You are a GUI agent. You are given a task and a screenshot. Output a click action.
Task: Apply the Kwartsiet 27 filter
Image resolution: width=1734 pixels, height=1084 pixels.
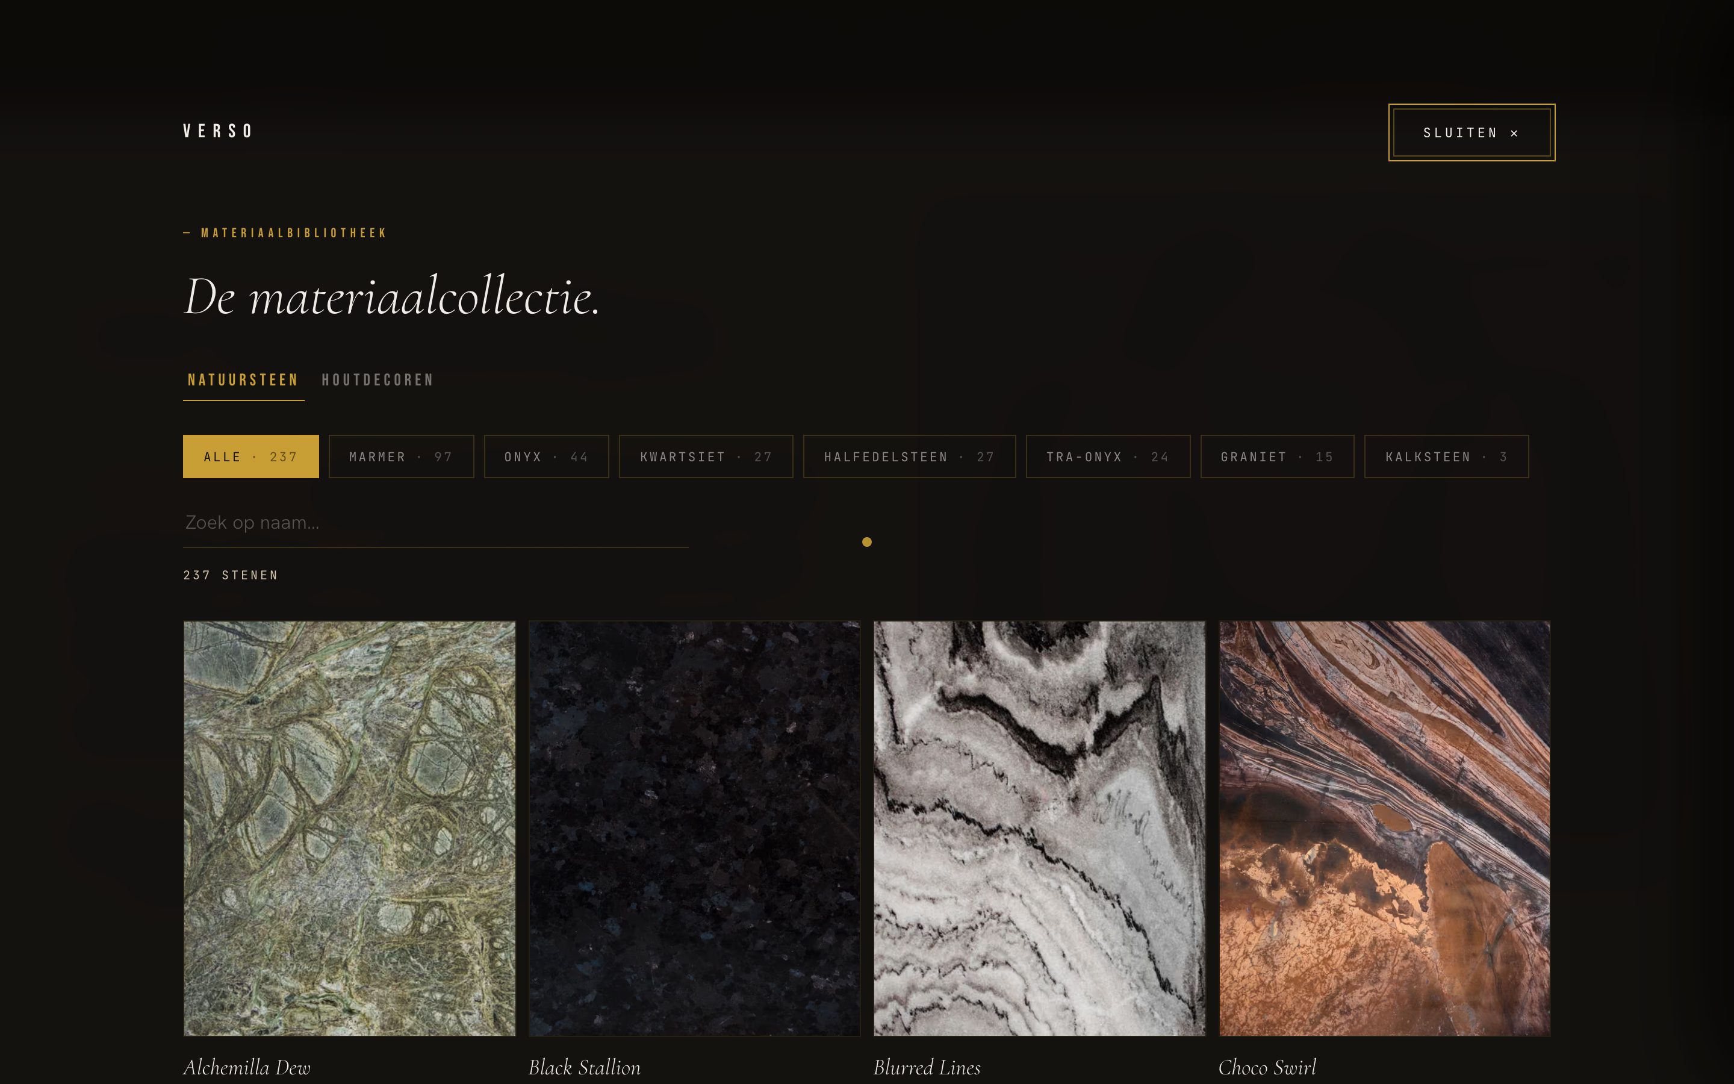(x=706, y=456)
